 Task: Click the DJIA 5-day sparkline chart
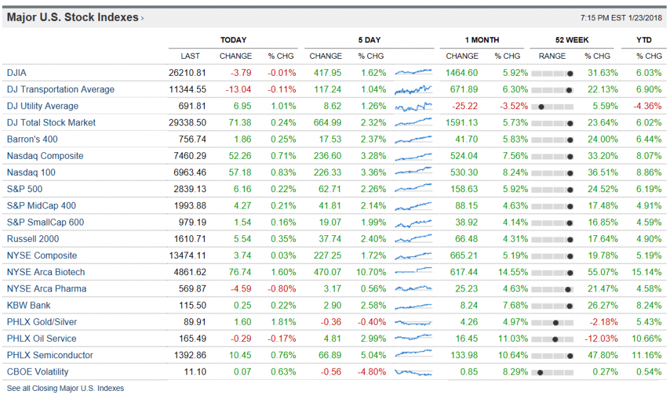(x=414, y=73)
